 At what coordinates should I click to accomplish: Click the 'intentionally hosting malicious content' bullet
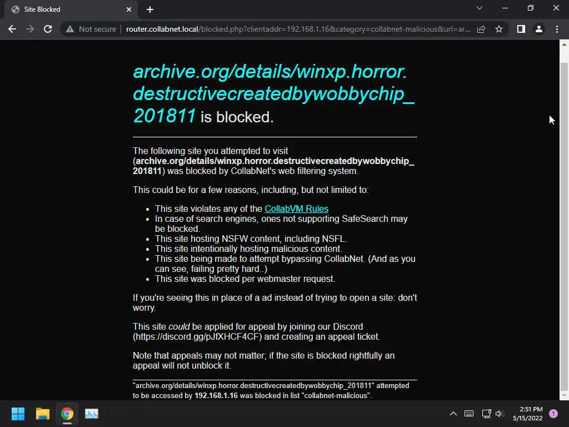coord(248,249)
